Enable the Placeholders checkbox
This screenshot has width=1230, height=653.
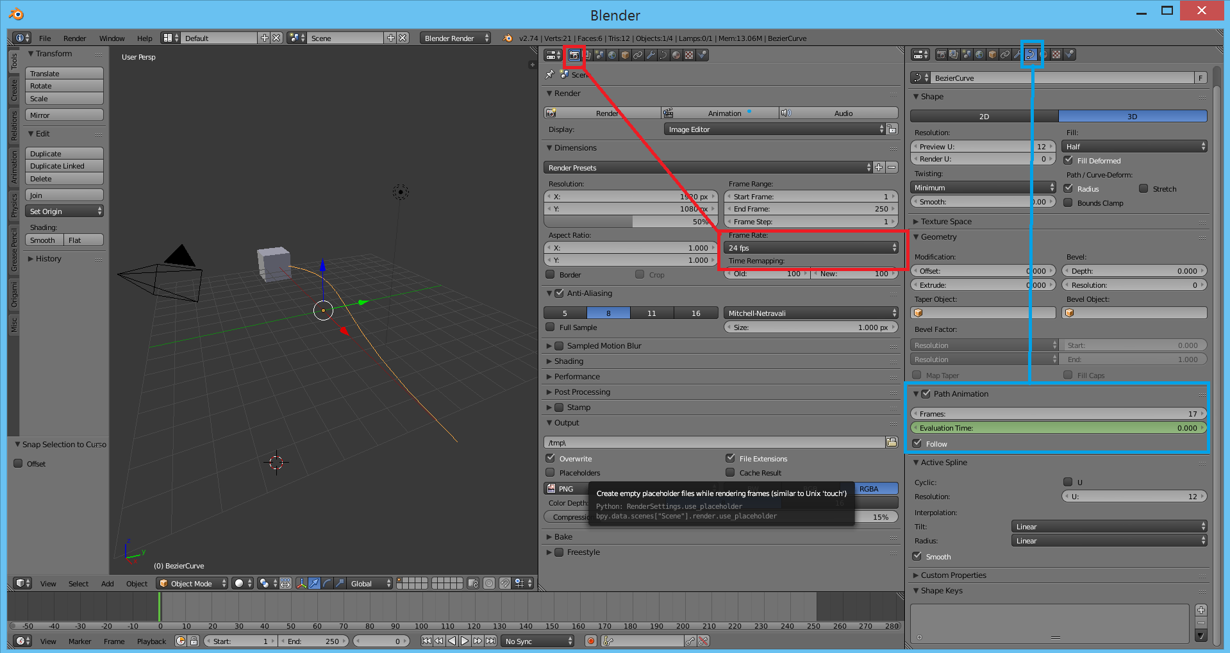coord(550,472)
